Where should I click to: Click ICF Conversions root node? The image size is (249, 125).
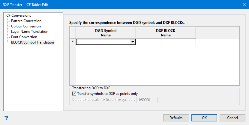(x=18, y=16)
